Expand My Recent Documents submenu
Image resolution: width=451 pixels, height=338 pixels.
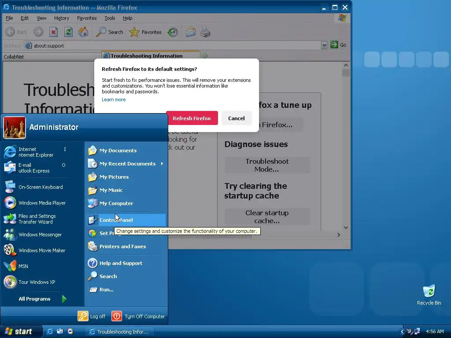pyautogui.click(x=126, y=164)
